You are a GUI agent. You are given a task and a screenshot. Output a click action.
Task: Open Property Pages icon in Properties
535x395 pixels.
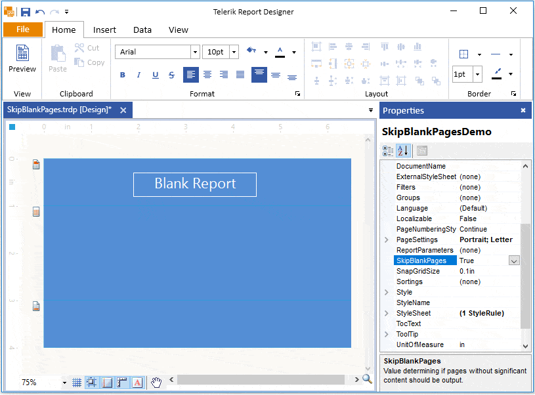[x=421, y=151]
